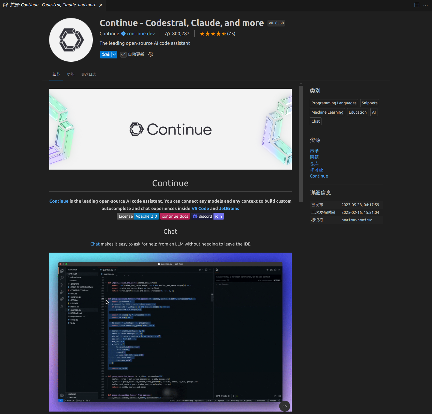Viewport: 432px width, 414px height.
Task: Open the VS Code link
Action: coord(200,208)
